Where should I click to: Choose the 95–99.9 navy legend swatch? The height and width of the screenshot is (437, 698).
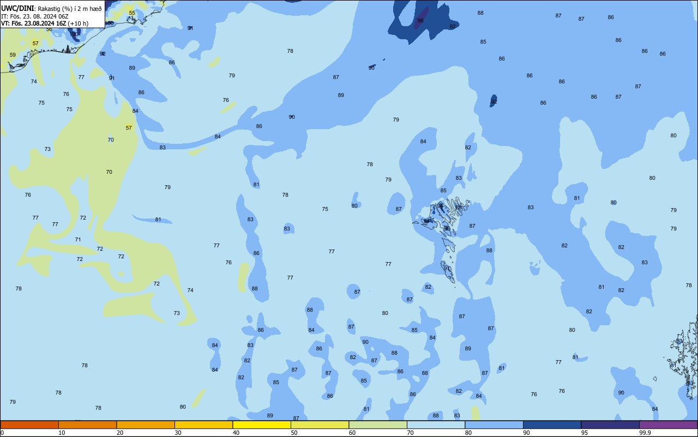click(610, 424)
